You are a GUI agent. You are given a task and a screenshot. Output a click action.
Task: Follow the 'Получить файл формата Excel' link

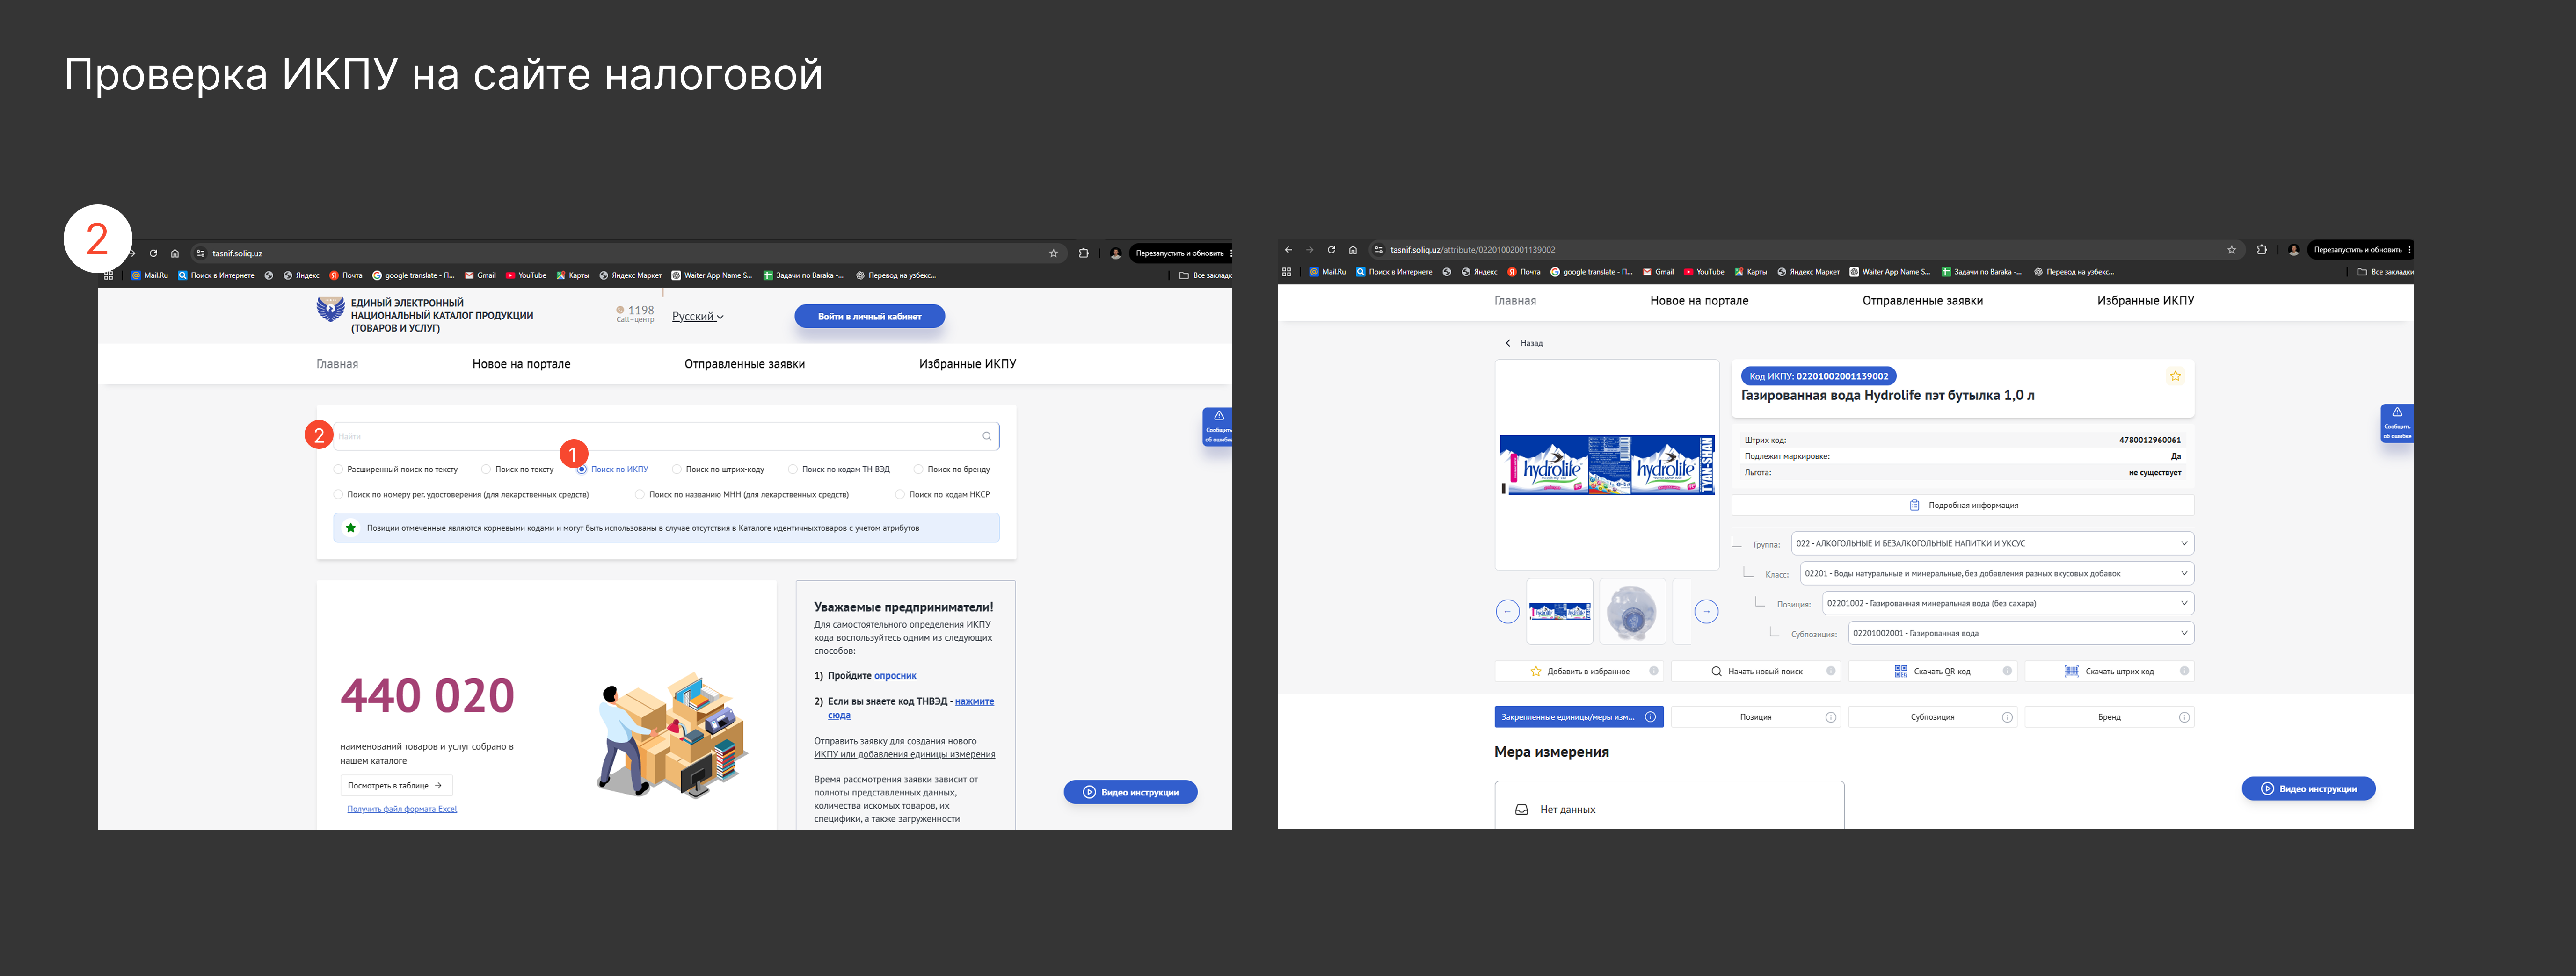402,809
